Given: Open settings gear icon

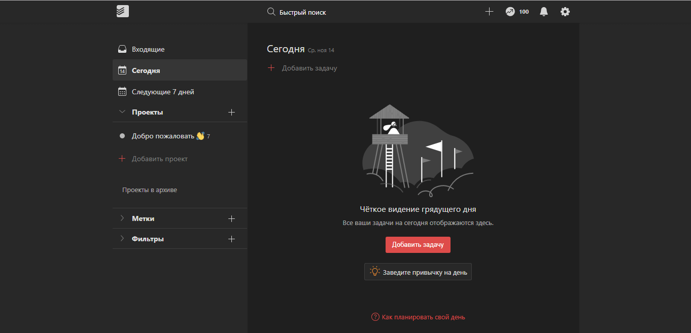Looking at the screenshot, I should click(x=565, y=12).
